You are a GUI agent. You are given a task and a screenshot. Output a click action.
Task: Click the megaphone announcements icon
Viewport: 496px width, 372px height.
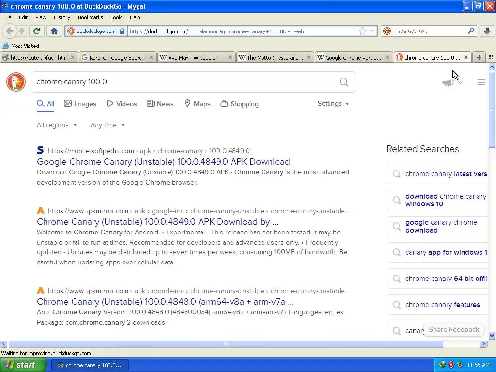[449, 82]
